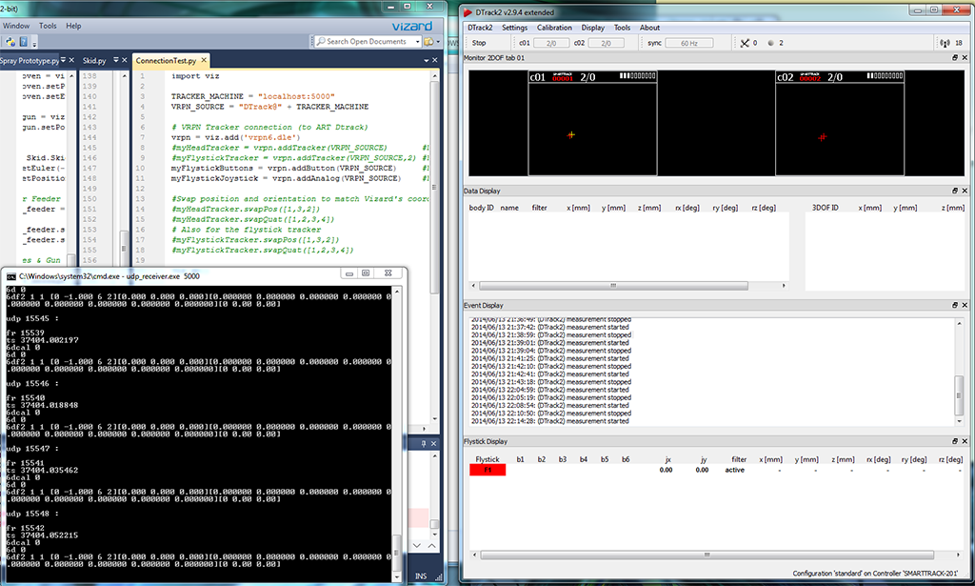
Task: Click the crossed-markers icon in DTrack2 toolbar
Action: point(745,43)
